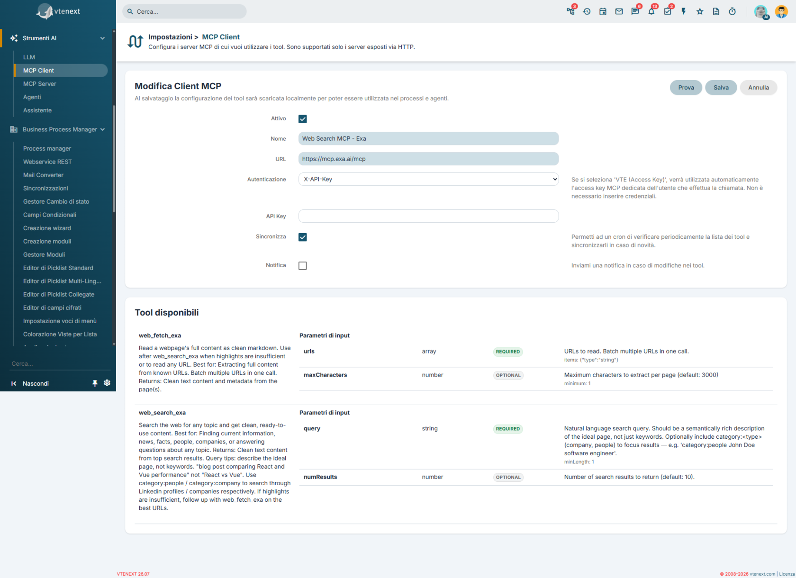Click the favorites star icon
Screen dimensions: 796x578
[x=700, y=11]
